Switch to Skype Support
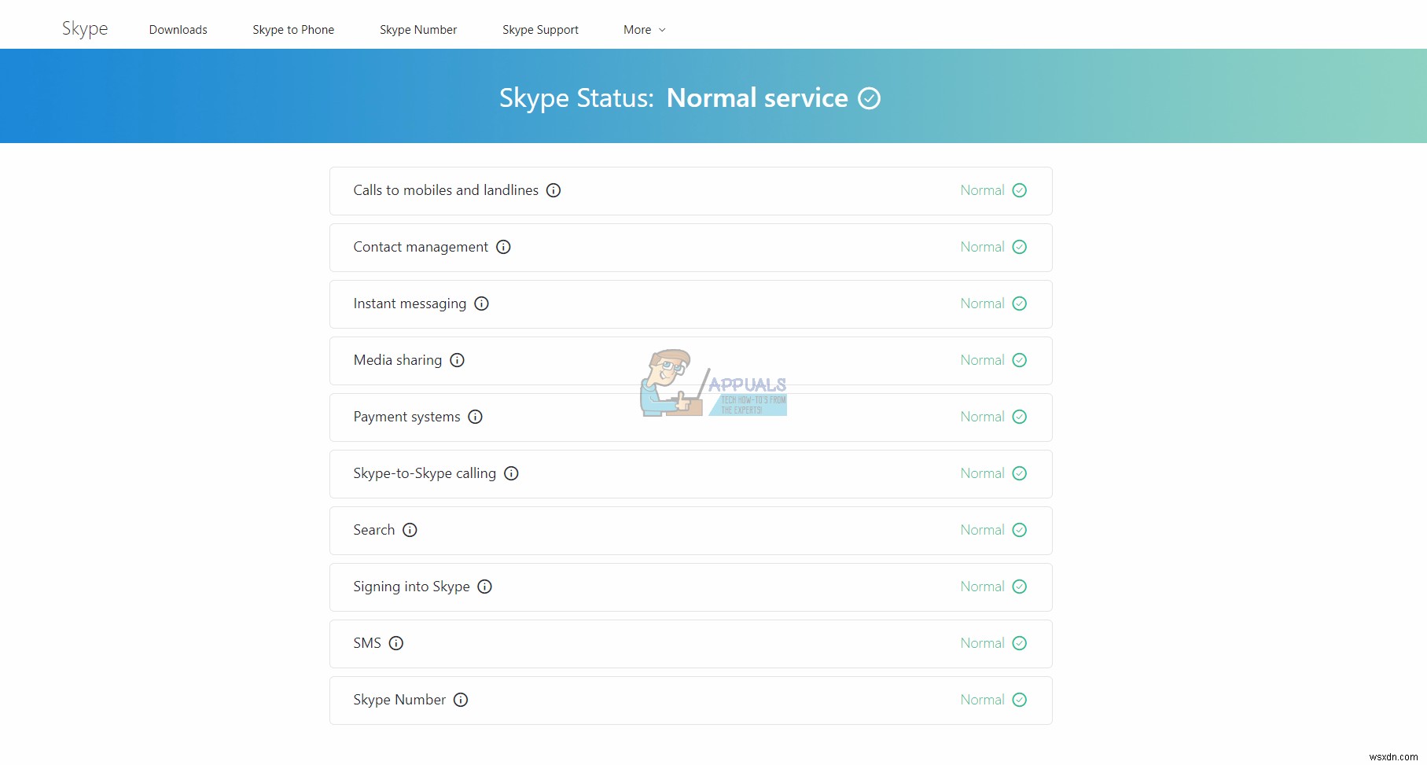 click(x=540, y=29)
